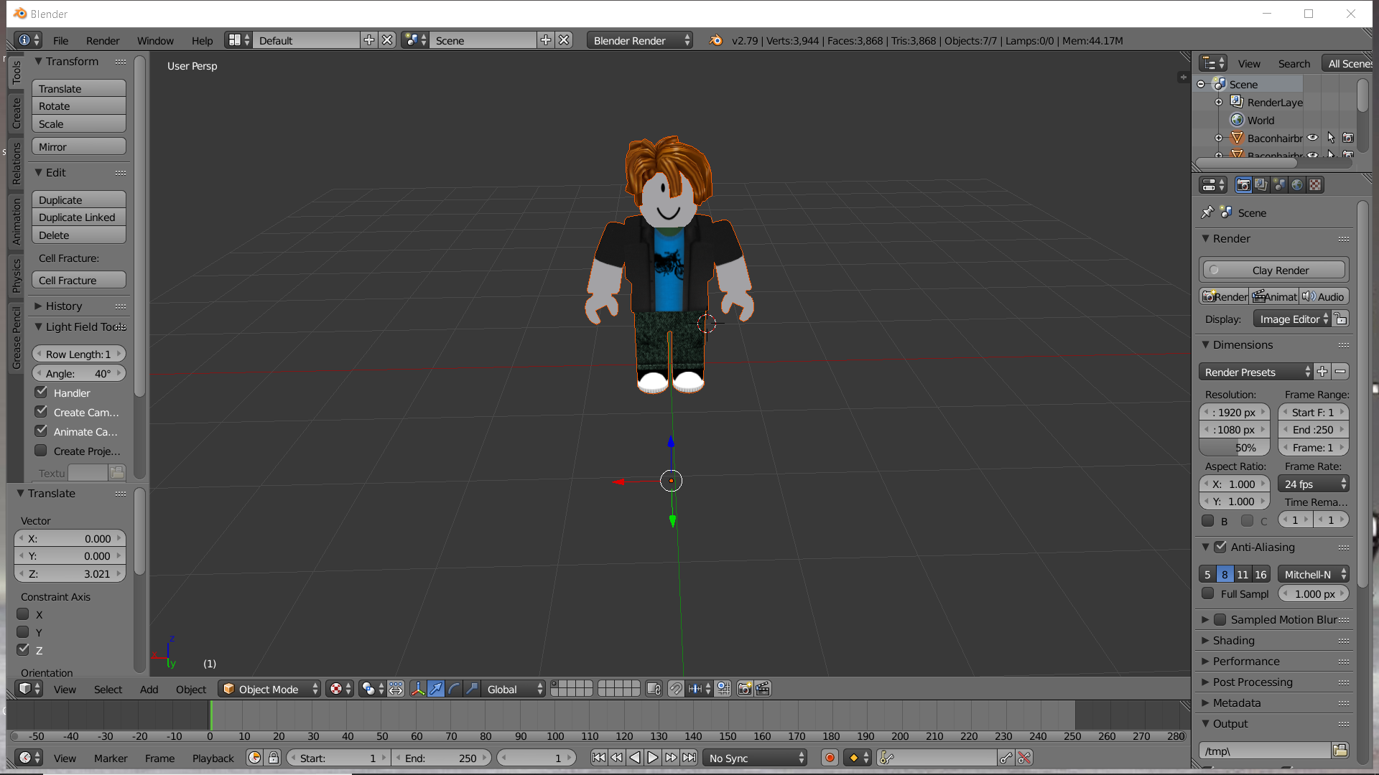
Task: Select the translate manipulator arrow icon
Action: pos(436,689)
